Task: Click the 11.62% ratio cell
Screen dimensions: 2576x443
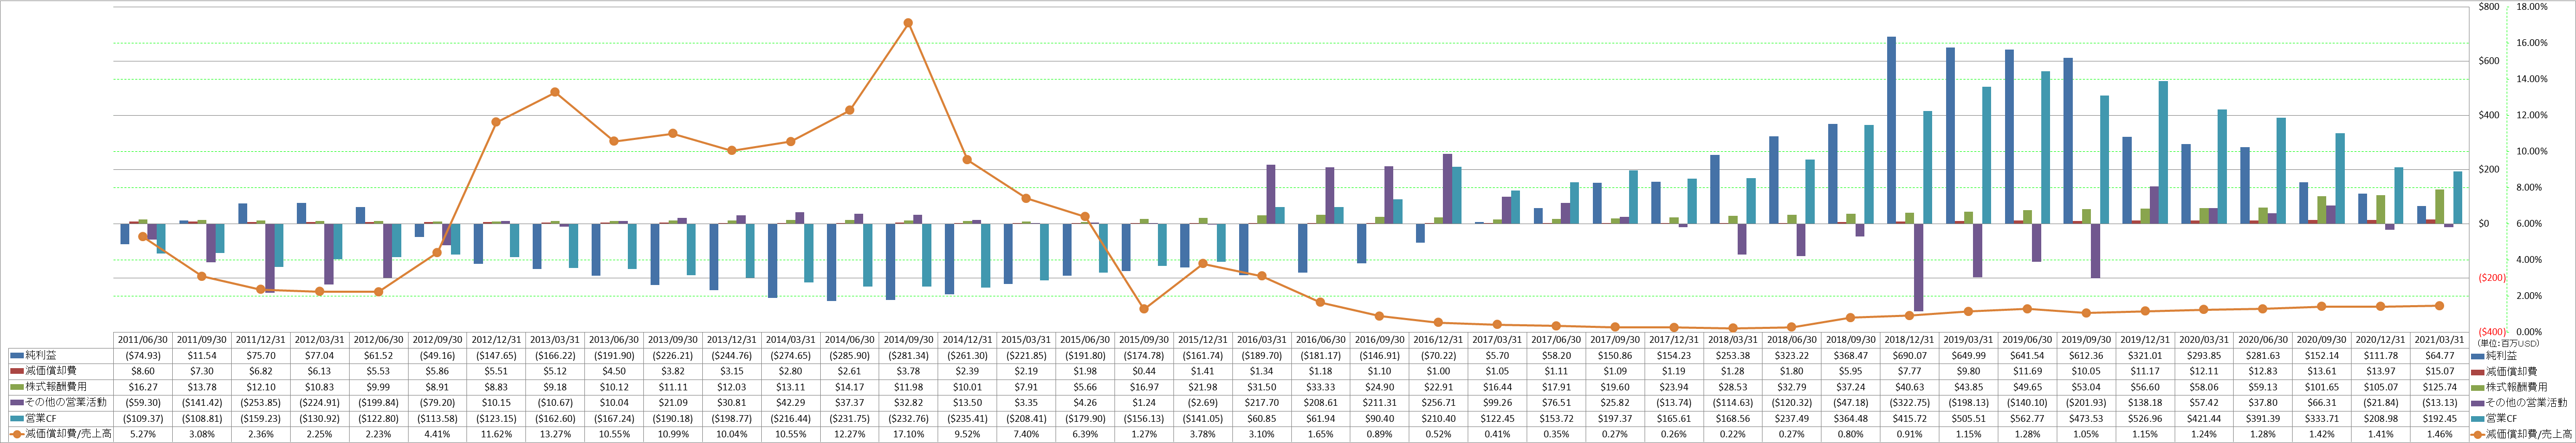Action: pos(496,434)
